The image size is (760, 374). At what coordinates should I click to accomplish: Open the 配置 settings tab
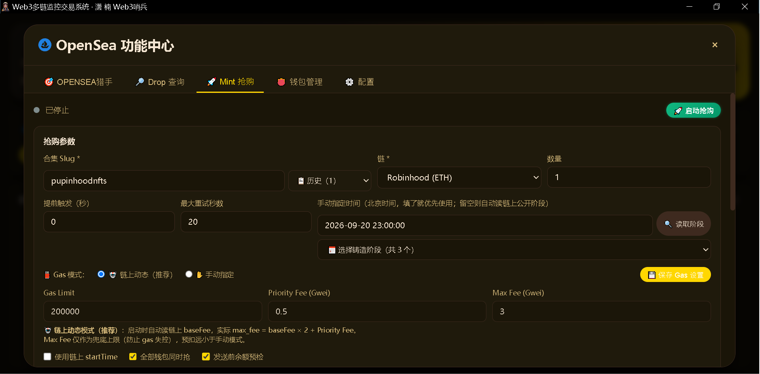pyautogui.click(x=359, y=82)
